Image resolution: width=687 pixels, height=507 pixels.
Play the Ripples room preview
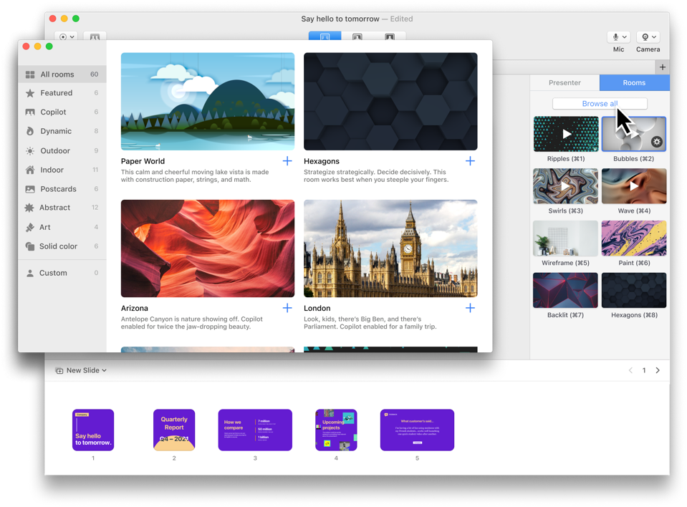click(x=566, y=134)
